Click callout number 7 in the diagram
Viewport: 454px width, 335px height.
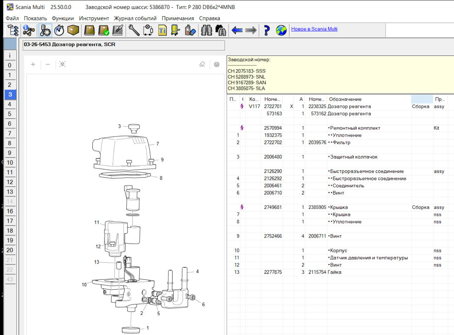[x=157, y=144]
